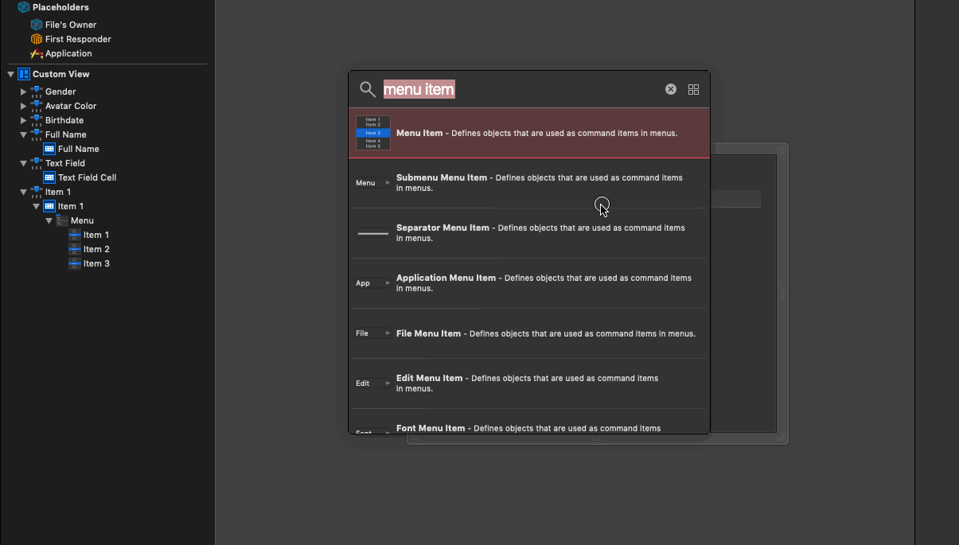Collapse the Custom View disclosure triangle
This screenshot has height=545, width=959.
[11, 74]
